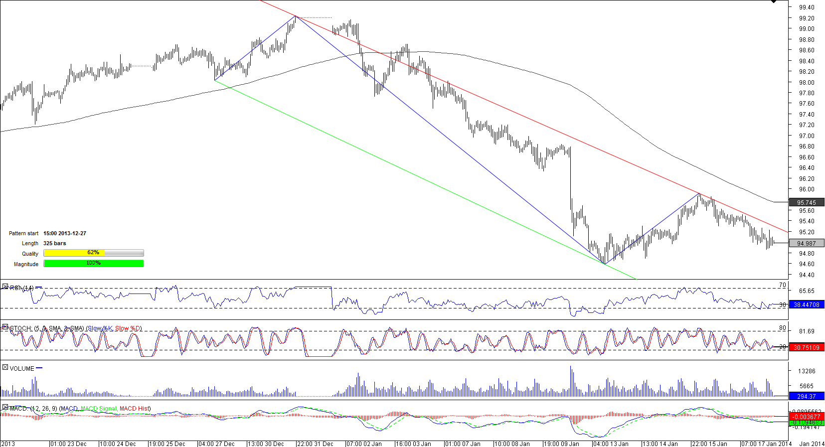Close the MACD indicator panel box

point(5,407)
